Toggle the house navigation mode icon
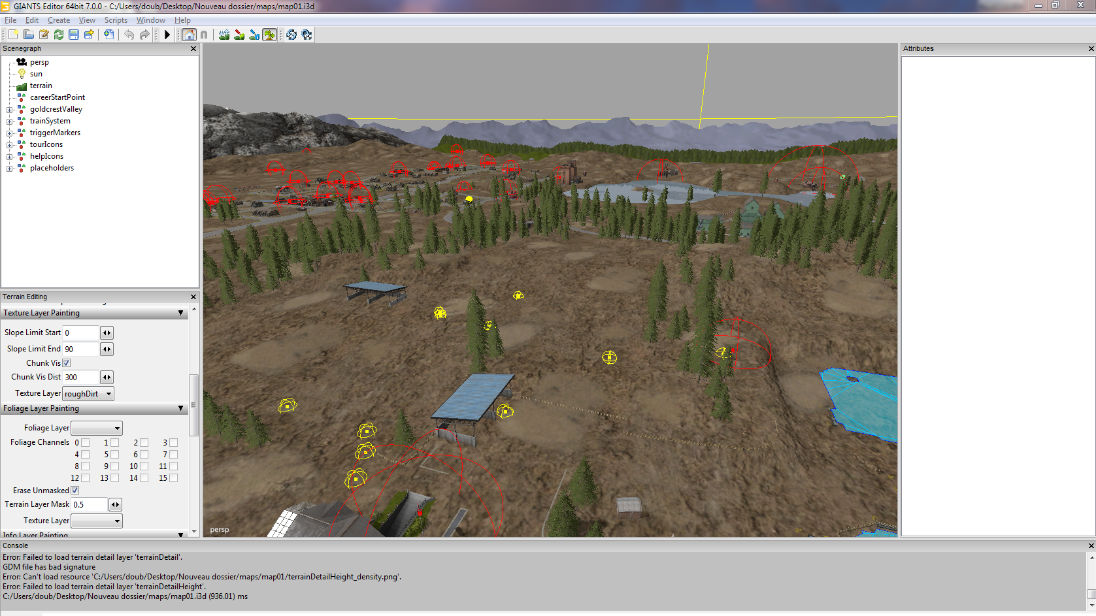1096x616 pixels. [189, 35]
